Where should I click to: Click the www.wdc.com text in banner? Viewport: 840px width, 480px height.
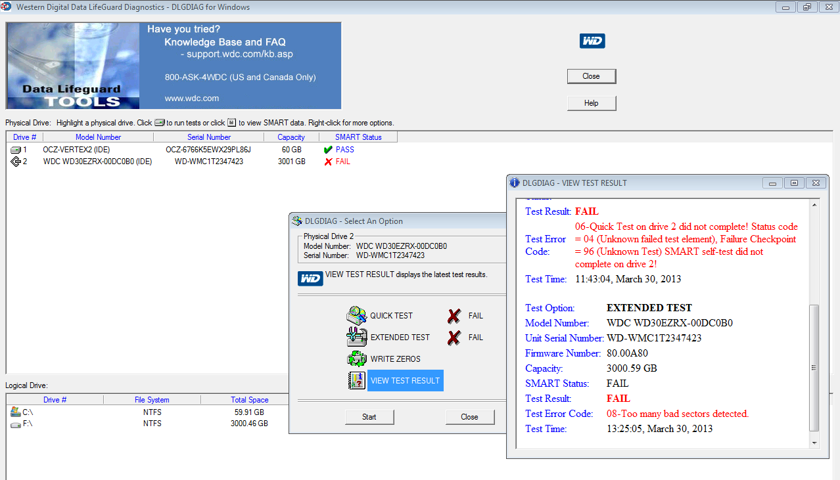tap(192, 98)
